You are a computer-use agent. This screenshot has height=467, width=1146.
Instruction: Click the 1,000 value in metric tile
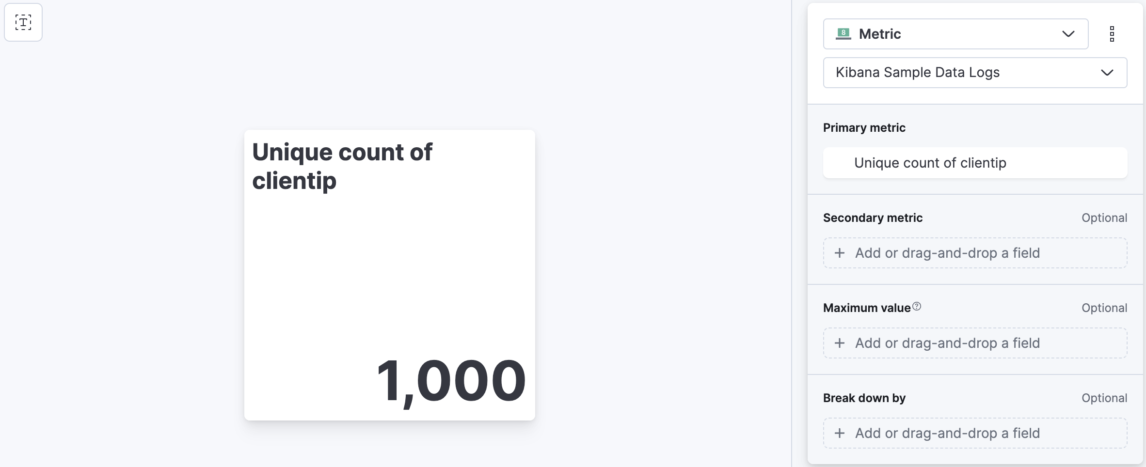click(x=451, y=381)
